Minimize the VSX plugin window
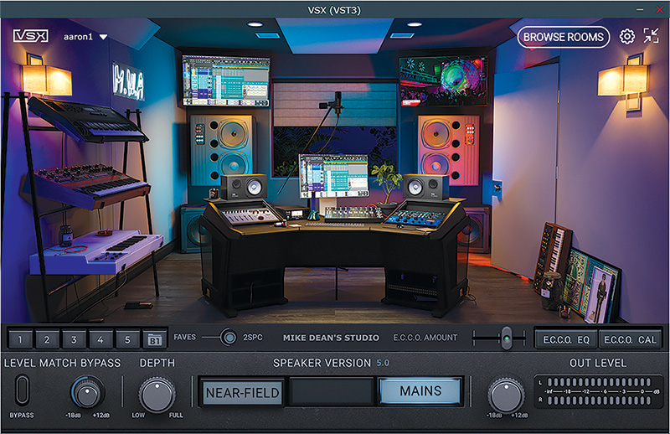 [640, 9]
